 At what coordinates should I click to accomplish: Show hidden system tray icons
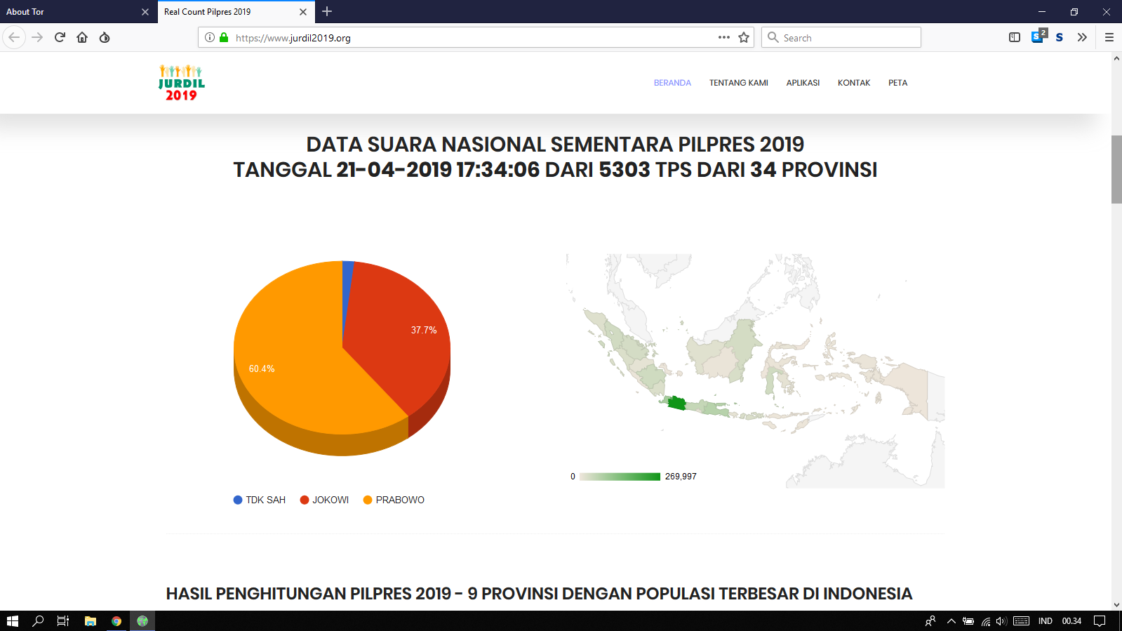951,621
